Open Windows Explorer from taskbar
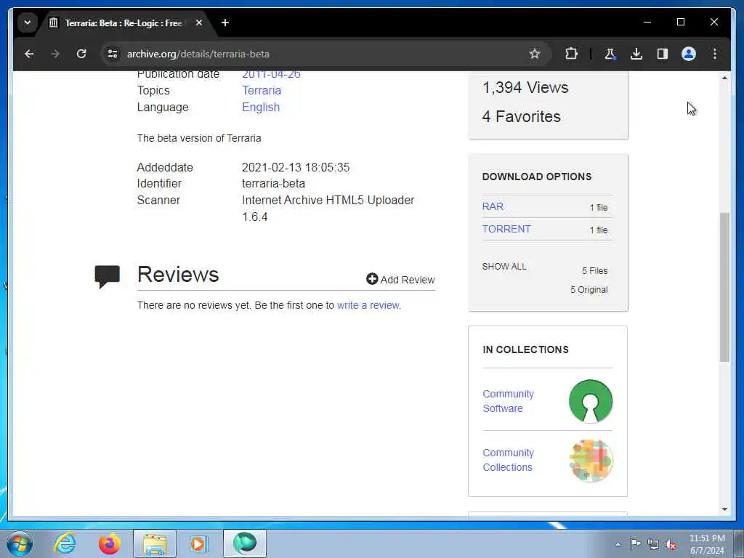This screenshot has height=558, width=744. pyautogui.click(x=155, y=543)
